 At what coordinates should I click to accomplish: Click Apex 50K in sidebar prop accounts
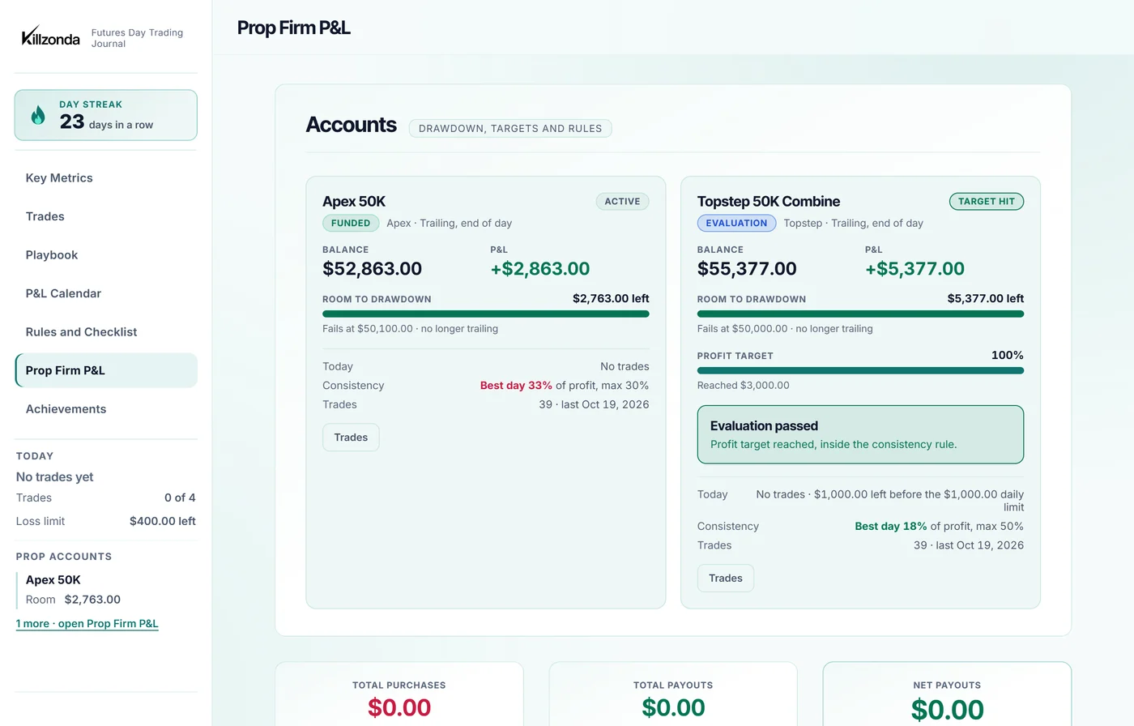(x=53, y=580)
